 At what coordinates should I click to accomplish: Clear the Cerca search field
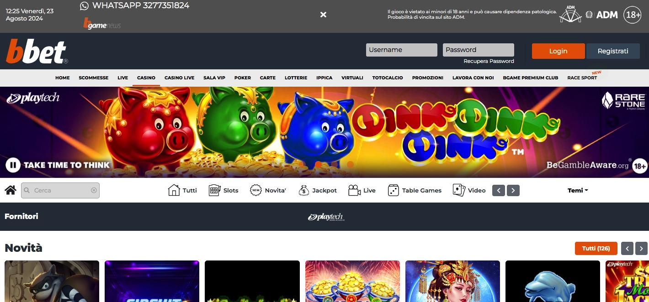click(94, 190)
